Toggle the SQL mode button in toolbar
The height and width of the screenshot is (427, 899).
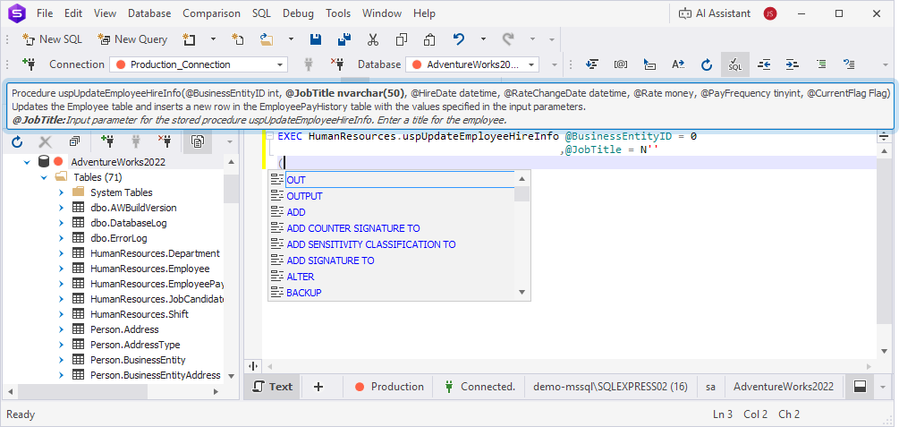point(734,64)
